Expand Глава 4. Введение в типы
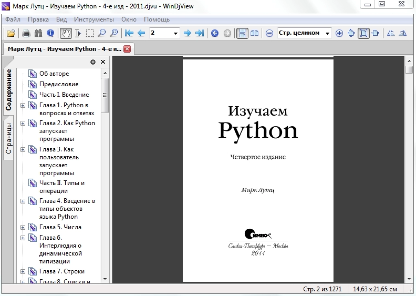The image size is (416, 296). 23,201
